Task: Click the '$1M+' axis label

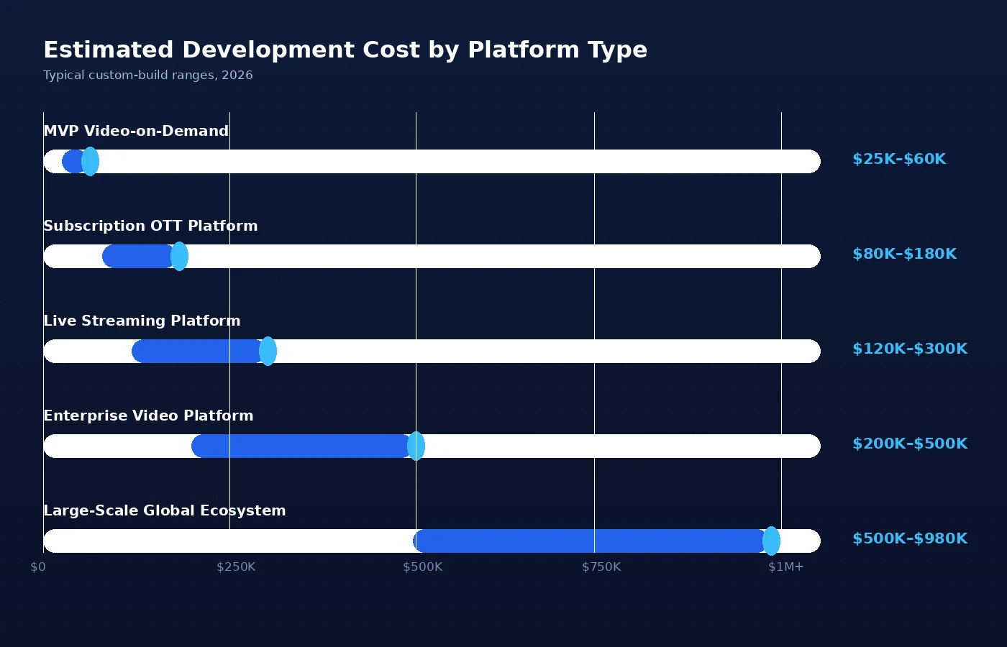Action: click(785, 567)
